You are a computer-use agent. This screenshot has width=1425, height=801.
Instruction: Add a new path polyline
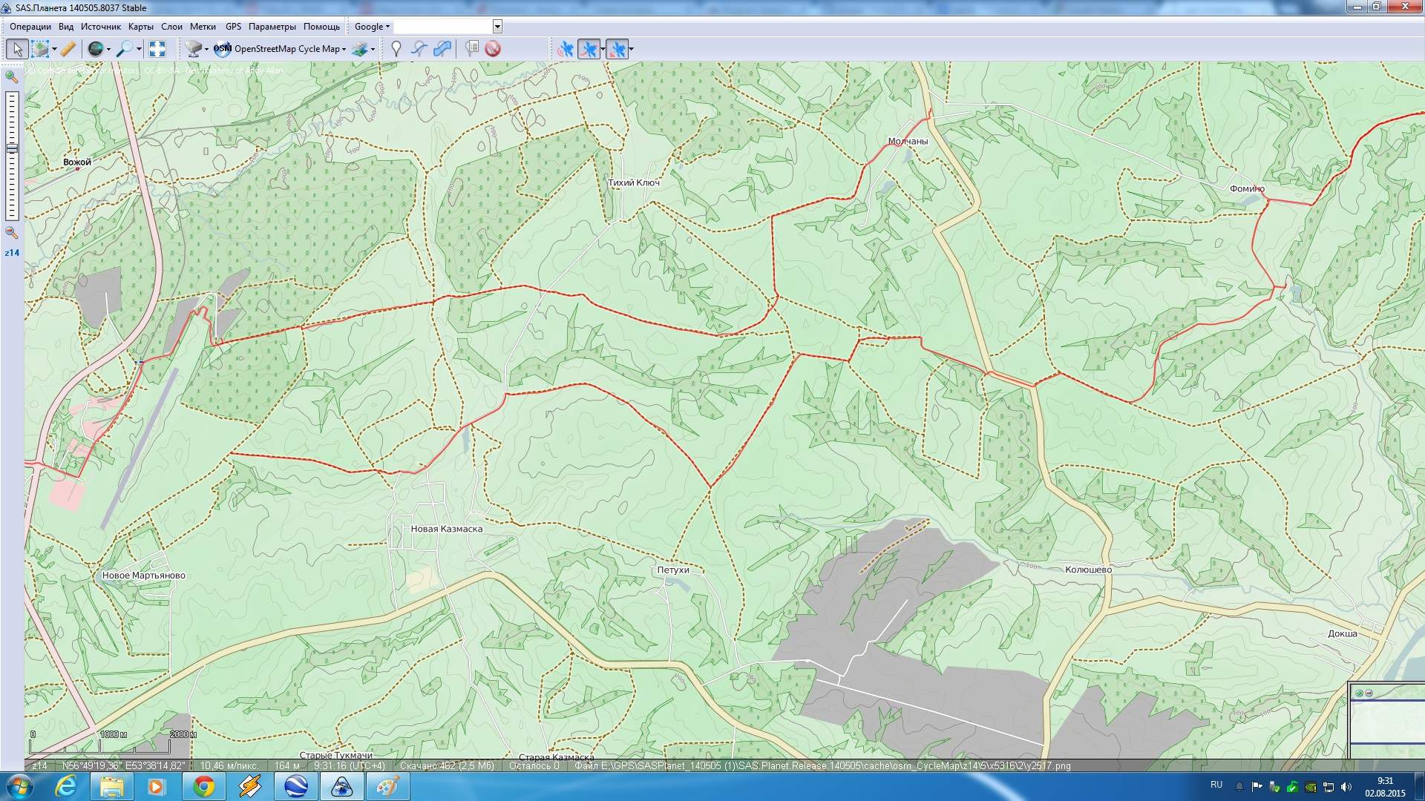tap(419, 49)
